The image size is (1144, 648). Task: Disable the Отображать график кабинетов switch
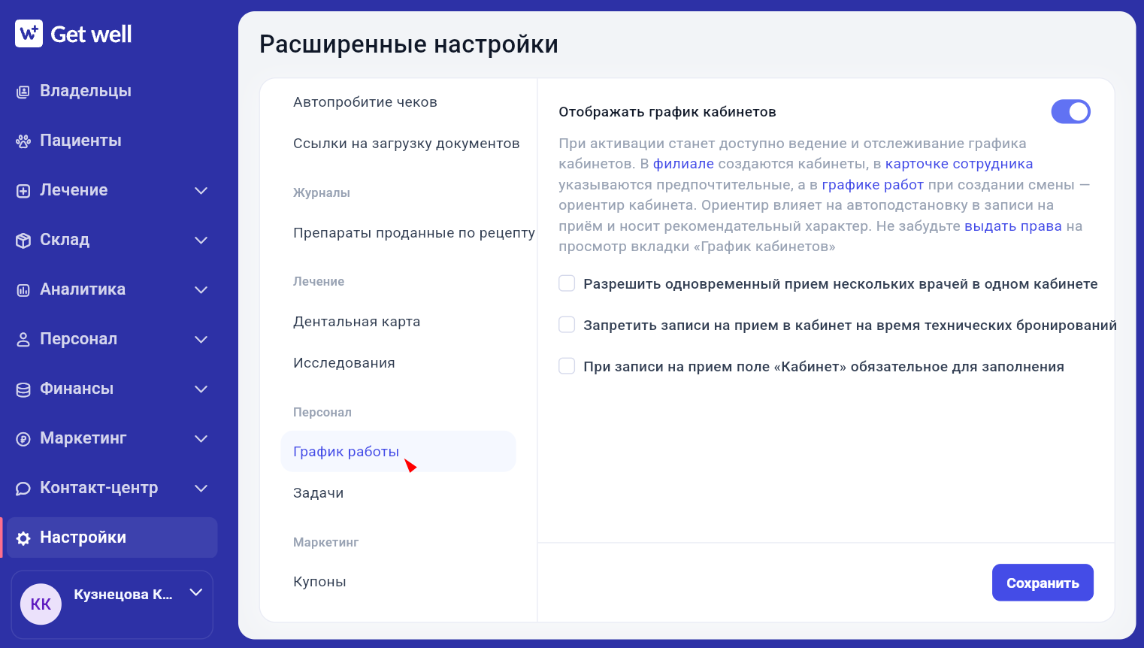click(1070, 112)
